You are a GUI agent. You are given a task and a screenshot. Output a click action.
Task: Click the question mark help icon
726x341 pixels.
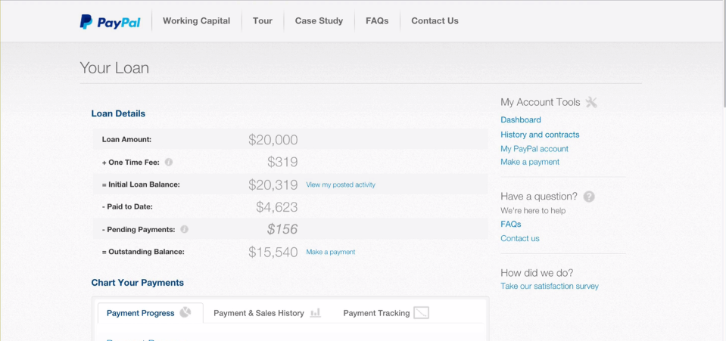(x=589, y=197)
